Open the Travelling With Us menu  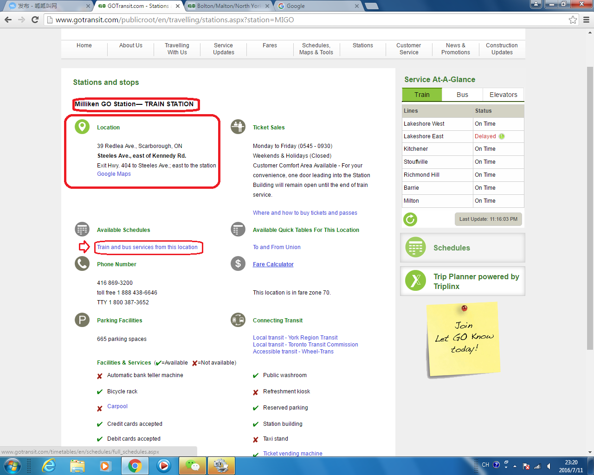tap(177, 49)
